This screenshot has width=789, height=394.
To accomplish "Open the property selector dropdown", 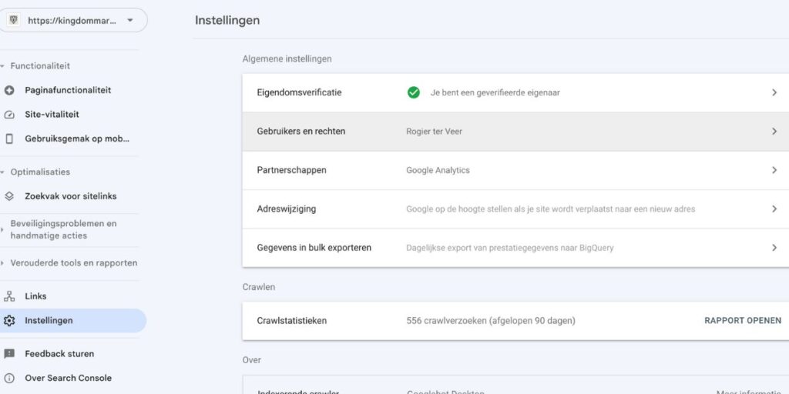I will (x=129, y=21).
